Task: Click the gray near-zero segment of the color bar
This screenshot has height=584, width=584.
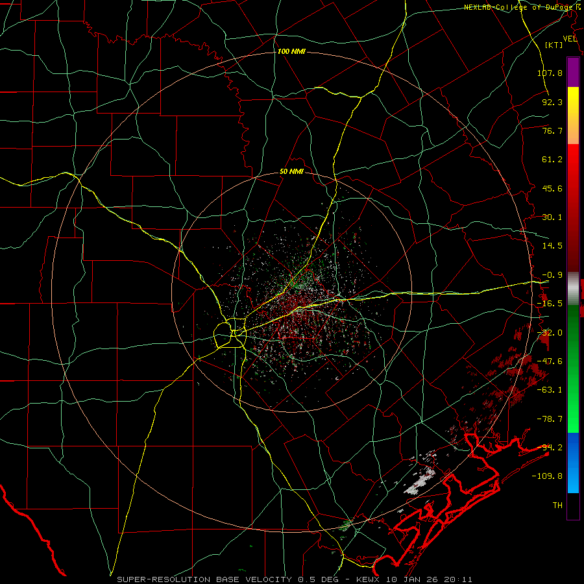Action: click(573, 289)
